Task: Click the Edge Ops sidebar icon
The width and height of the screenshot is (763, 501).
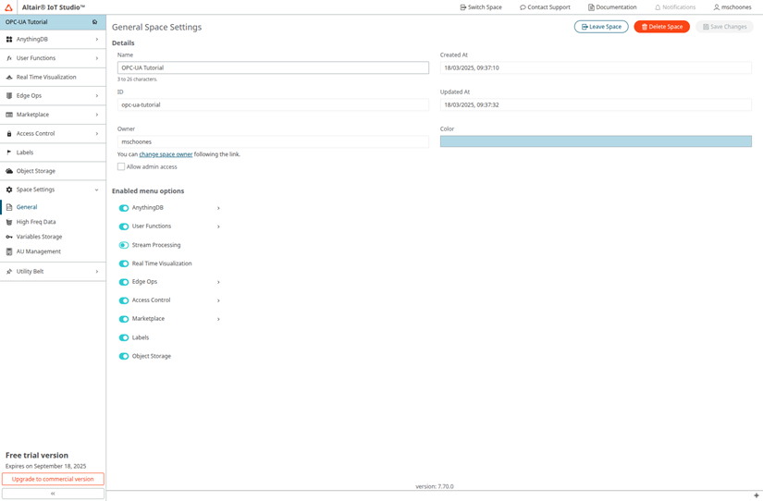Action: (x=8, y=96)
